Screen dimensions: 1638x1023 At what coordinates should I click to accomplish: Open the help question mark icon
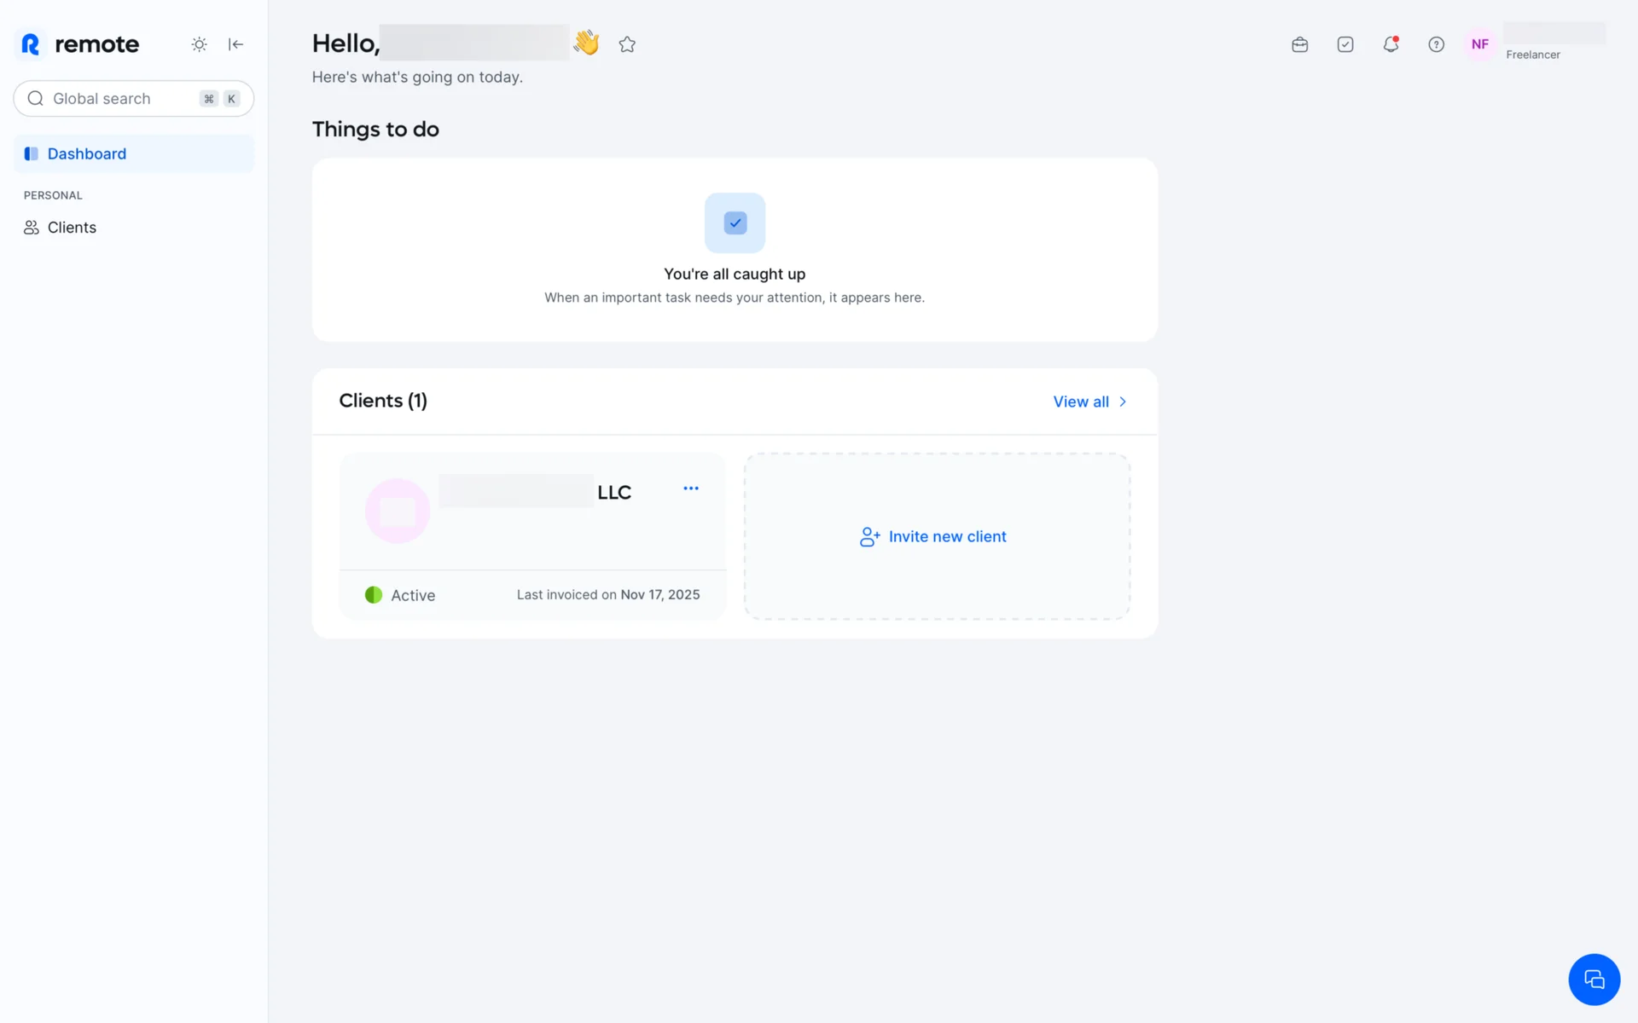point(1436,44)
